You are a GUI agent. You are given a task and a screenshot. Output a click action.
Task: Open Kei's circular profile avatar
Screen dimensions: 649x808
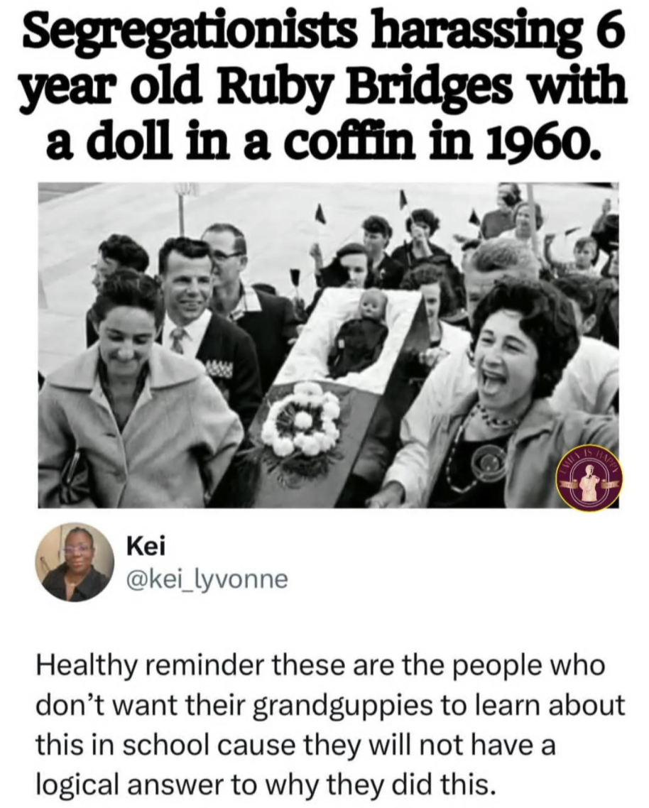(x=75, y=562)
